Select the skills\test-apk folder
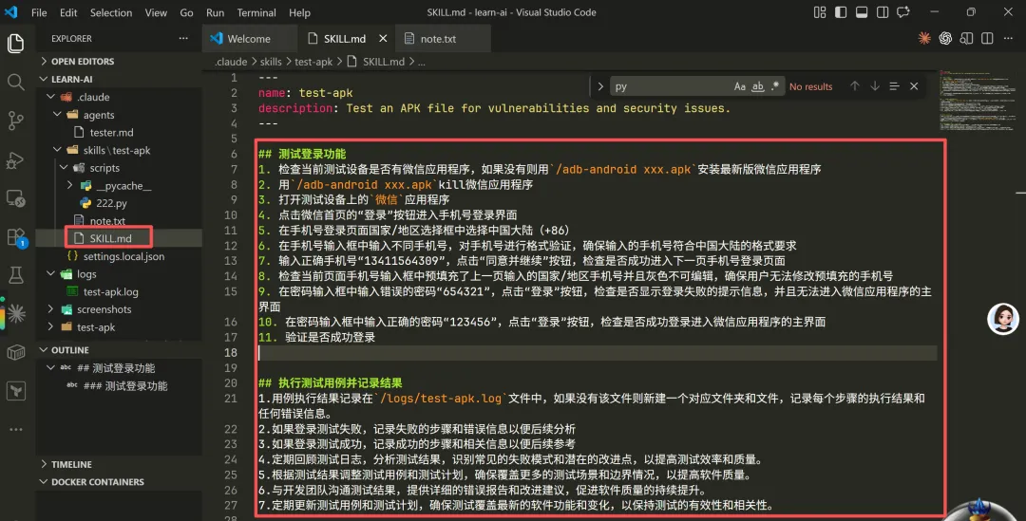The width and height of the screenshot is (1026, 521). [117, 150]
